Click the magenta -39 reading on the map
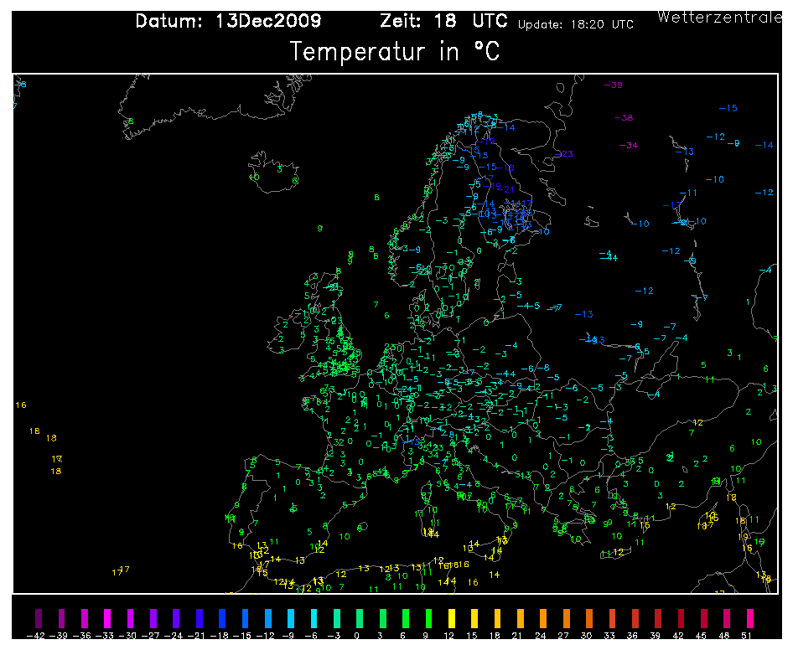The height and width of the screenshot is (650, 793). click(x=613, y=85)
